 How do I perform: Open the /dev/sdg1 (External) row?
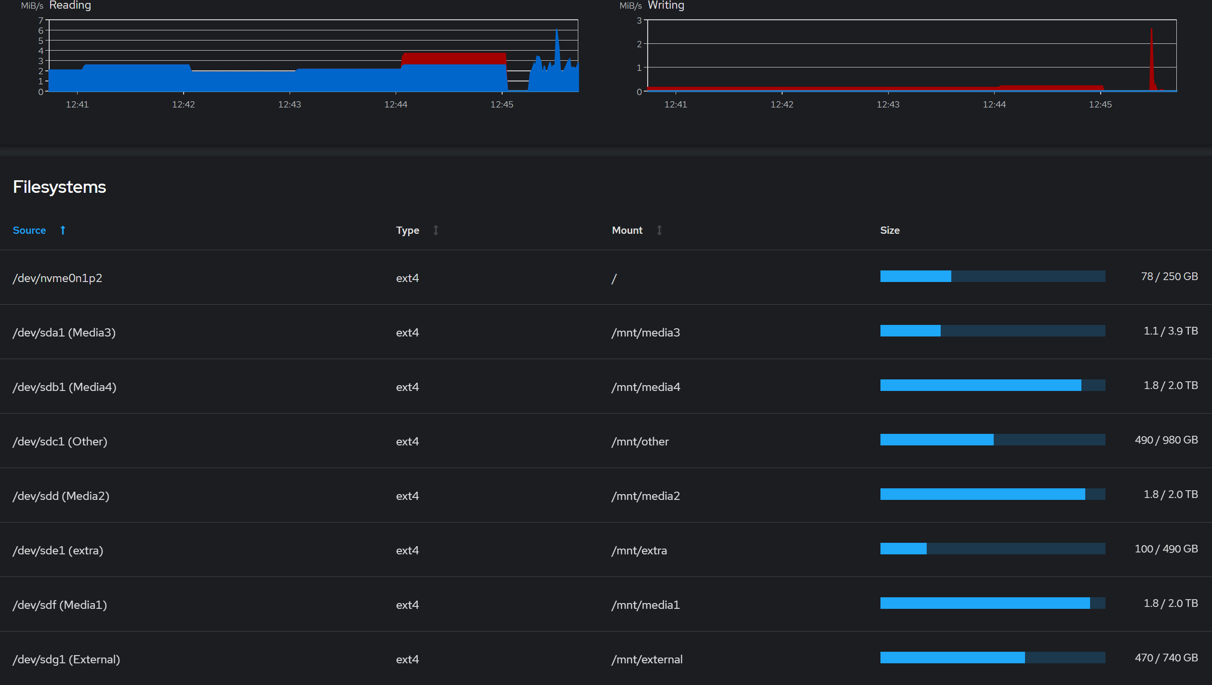click(606, 658)
